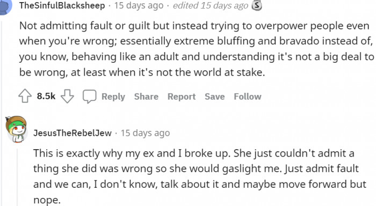376x206 pixels.
Task: Collapse the top comment thread line
Action: coord(2,113)
